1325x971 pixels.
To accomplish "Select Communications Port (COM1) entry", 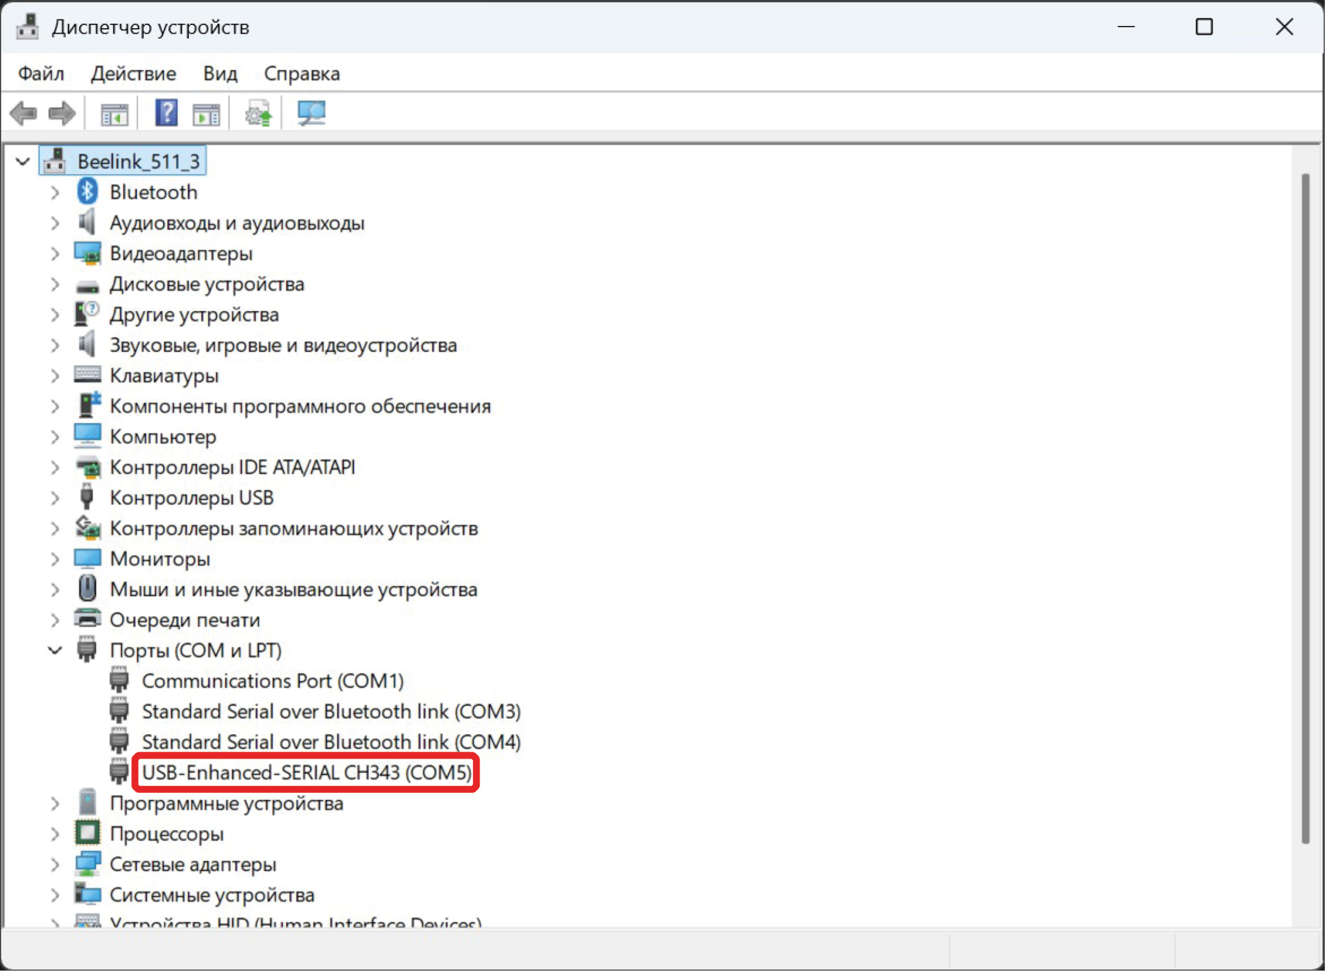I will (x=272, y=681).
